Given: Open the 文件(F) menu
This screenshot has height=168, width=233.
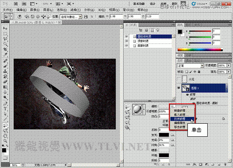Looking at the screenshot, I should [x=8, y=10].
